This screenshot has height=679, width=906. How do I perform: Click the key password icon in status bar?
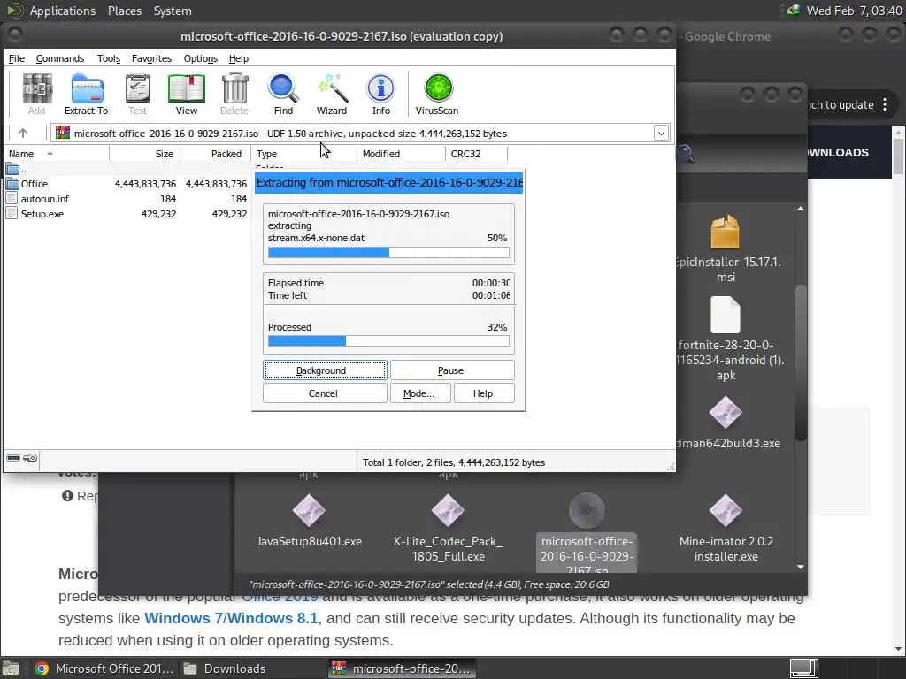pos(31,458)
